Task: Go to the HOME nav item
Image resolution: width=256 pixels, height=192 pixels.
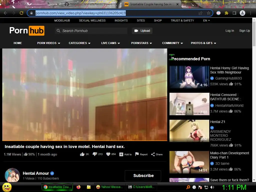Action: pos(18,43)
